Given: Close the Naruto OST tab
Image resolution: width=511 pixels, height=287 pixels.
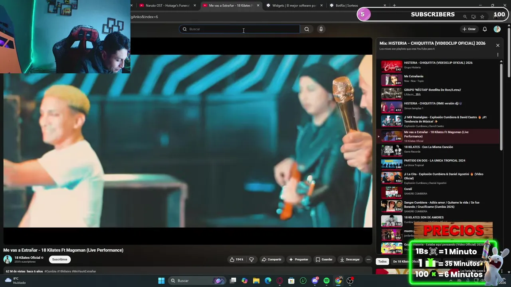Looking at the screenshot, I should [195, 6].
